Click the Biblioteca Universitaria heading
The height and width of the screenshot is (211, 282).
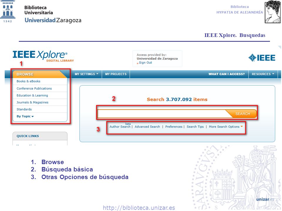point(39,10)
